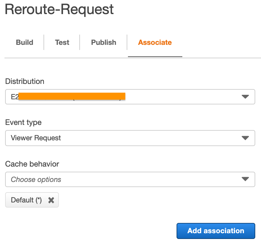This screenshot has height=246, width=261.
Task: Select the Associate tab
Action: [155, 43]
